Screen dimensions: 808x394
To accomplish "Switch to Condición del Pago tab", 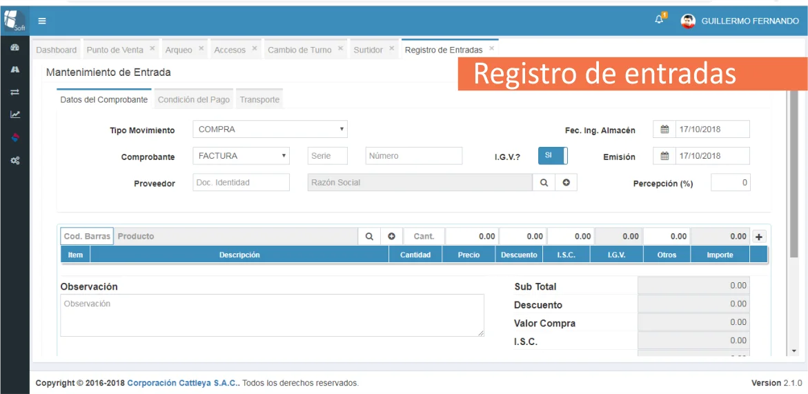I will [194, 99].
